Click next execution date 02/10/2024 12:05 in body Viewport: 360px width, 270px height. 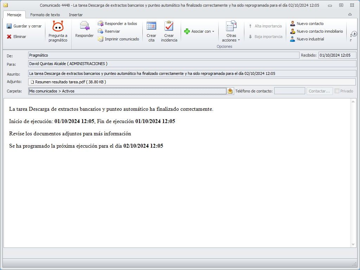coord(143,146)
